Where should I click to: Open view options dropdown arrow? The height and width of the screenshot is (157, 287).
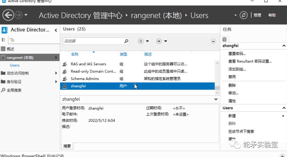147,41
